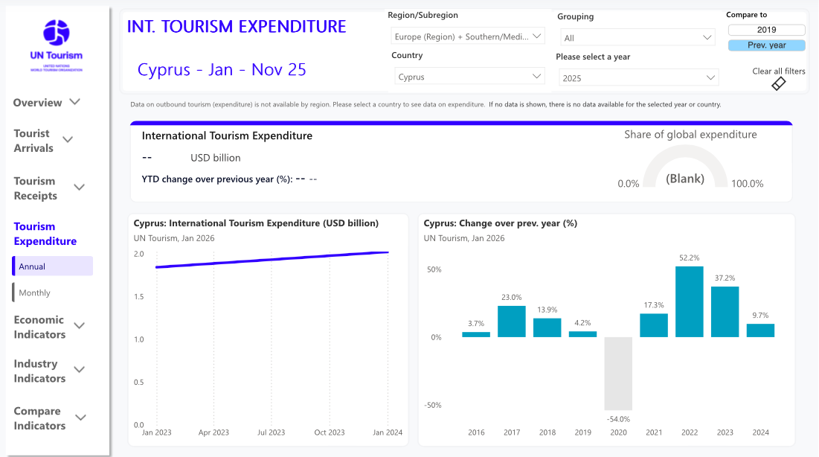Image resolution: width=819 pixels, height=457 pixels.
Task: Open the Tourism Expenditure section
Action: pos(45,234)
